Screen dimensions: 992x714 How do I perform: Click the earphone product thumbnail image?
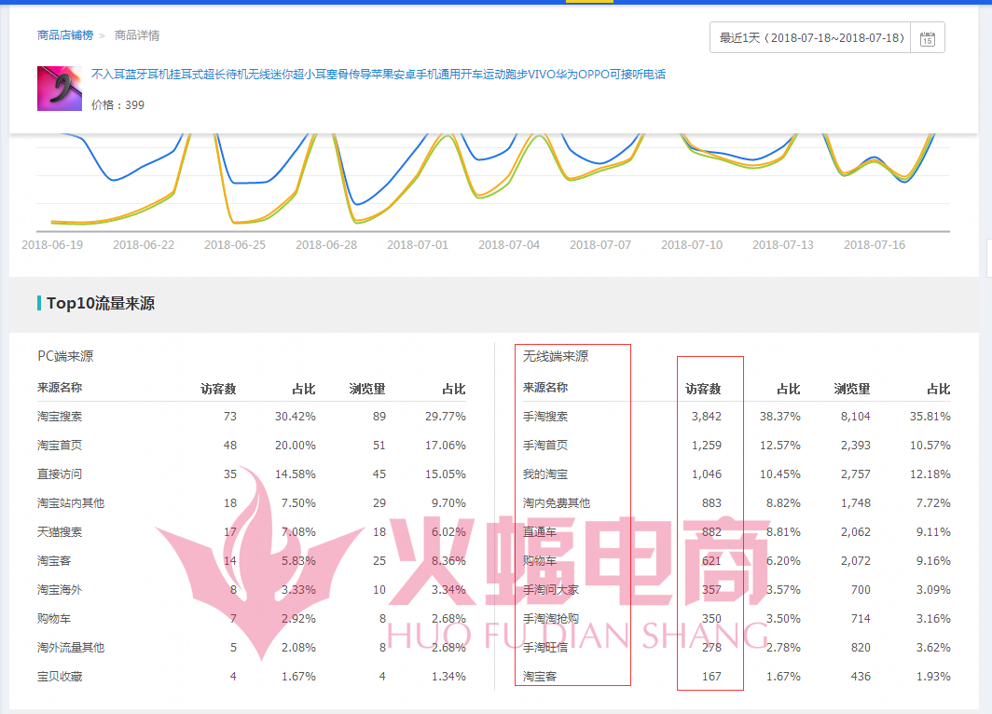point(60,89)
